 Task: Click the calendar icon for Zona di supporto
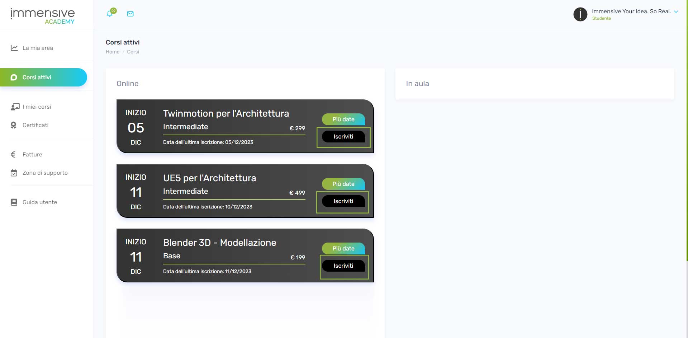pyautogui.click(x=14, y=173)
